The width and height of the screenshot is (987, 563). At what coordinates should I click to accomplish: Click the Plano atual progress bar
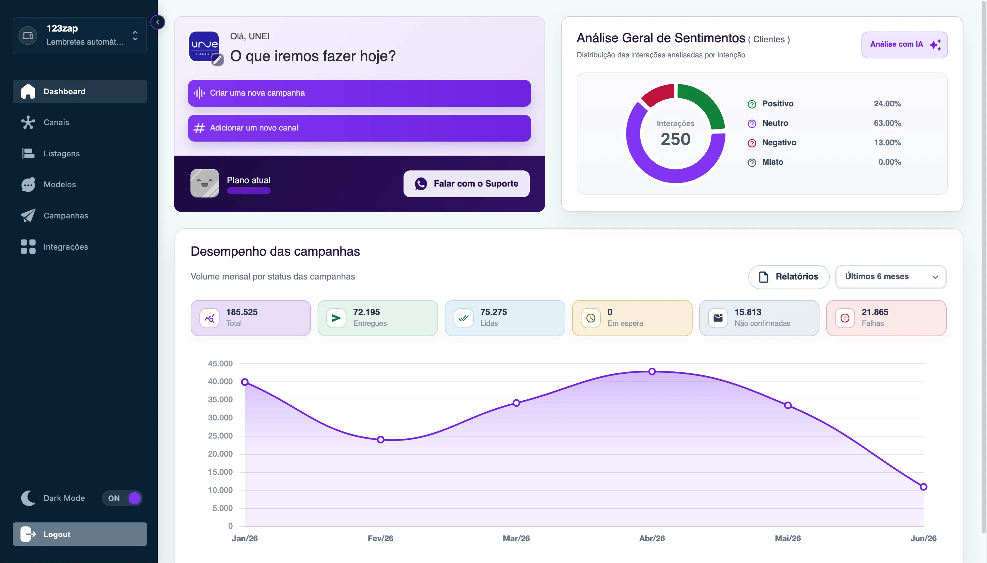tap(248, 191)
